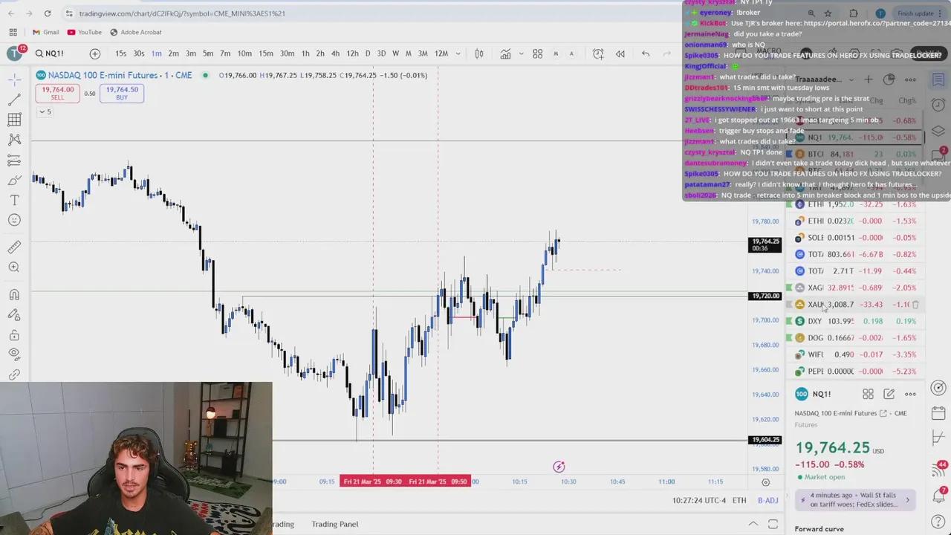
Task: Select the DXY row in the watchlist
Action: pos(857,321)
